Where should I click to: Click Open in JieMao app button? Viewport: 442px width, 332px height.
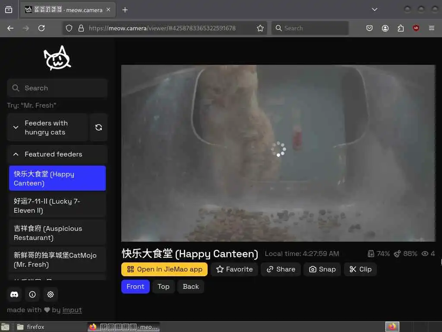pos(164,269)
